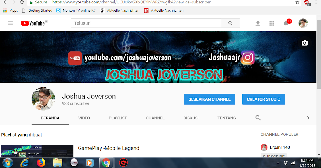Bookmark page with the star icon
Viewport: 321px width, 168px height.
pyautogui.click(x=297, y=2)
